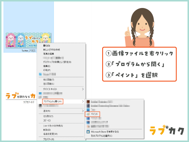Expand デバイス キャスト chevron arrow
The height and width of the screenshot is (142, 189).
(x=83, y=89)
